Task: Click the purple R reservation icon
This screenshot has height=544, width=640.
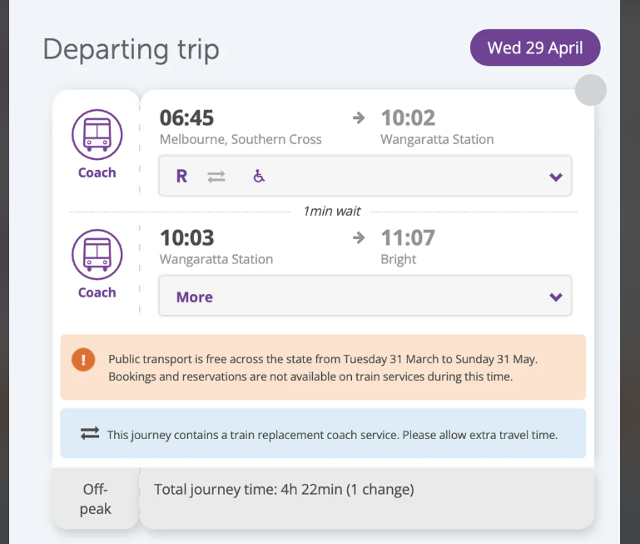Action: 181,177
